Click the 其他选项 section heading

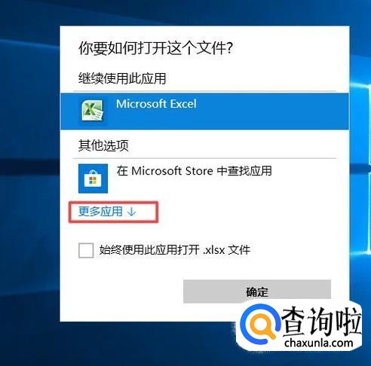coord(103,145)
